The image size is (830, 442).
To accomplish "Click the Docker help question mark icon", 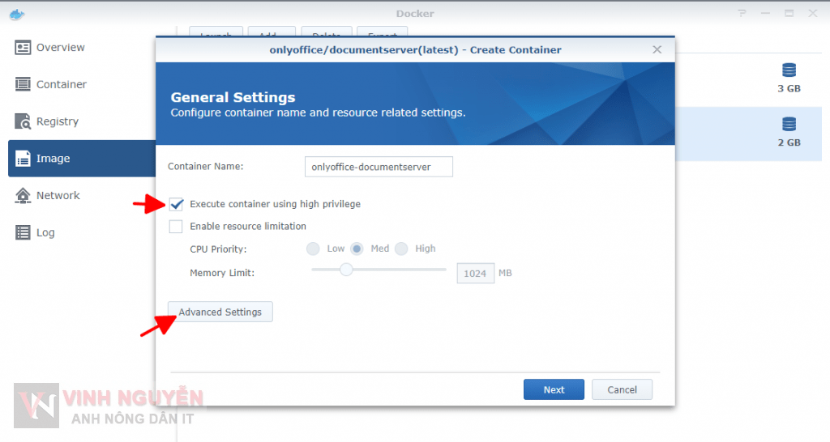I will coord(742,14).
